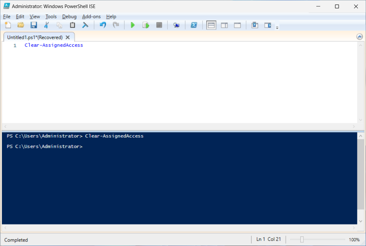The image size is (366, 246).
Task: Show script pane maximized layout
Action: [x=237, y=25]
